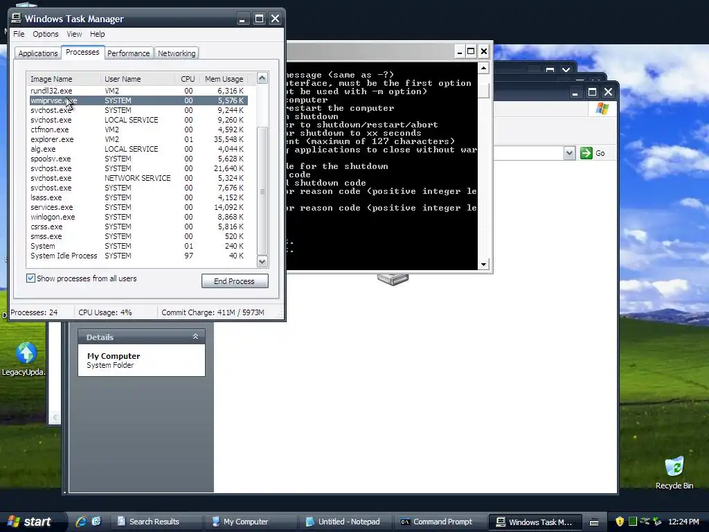Select the services.exe process
Image resolution: width=709 pixels, height=532 pixels.
138,207
